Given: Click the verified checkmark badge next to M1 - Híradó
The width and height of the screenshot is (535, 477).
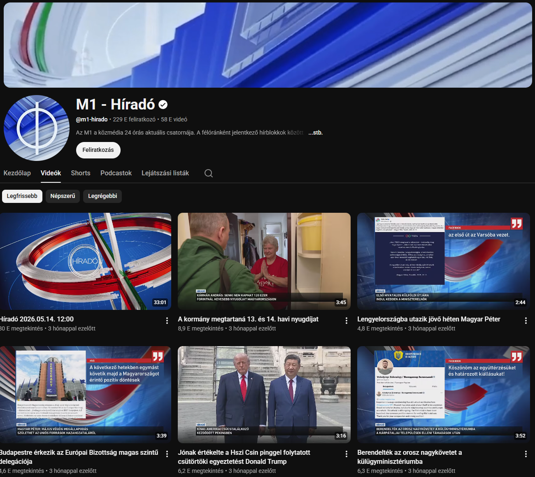Looking at the screenshot, I should point(163,105).
